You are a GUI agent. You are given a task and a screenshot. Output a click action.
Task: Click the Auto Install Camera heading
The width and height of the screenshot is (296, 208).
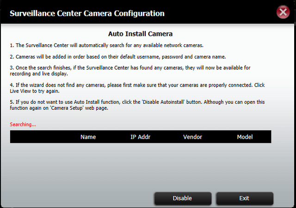pyautogui.click(x=140, y=34)
